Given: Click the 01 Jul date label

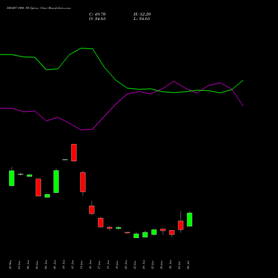Looking at the screenshot, I should coord(180,265).
